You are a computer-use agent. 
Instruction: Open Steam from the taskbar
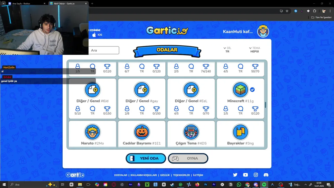172,185
